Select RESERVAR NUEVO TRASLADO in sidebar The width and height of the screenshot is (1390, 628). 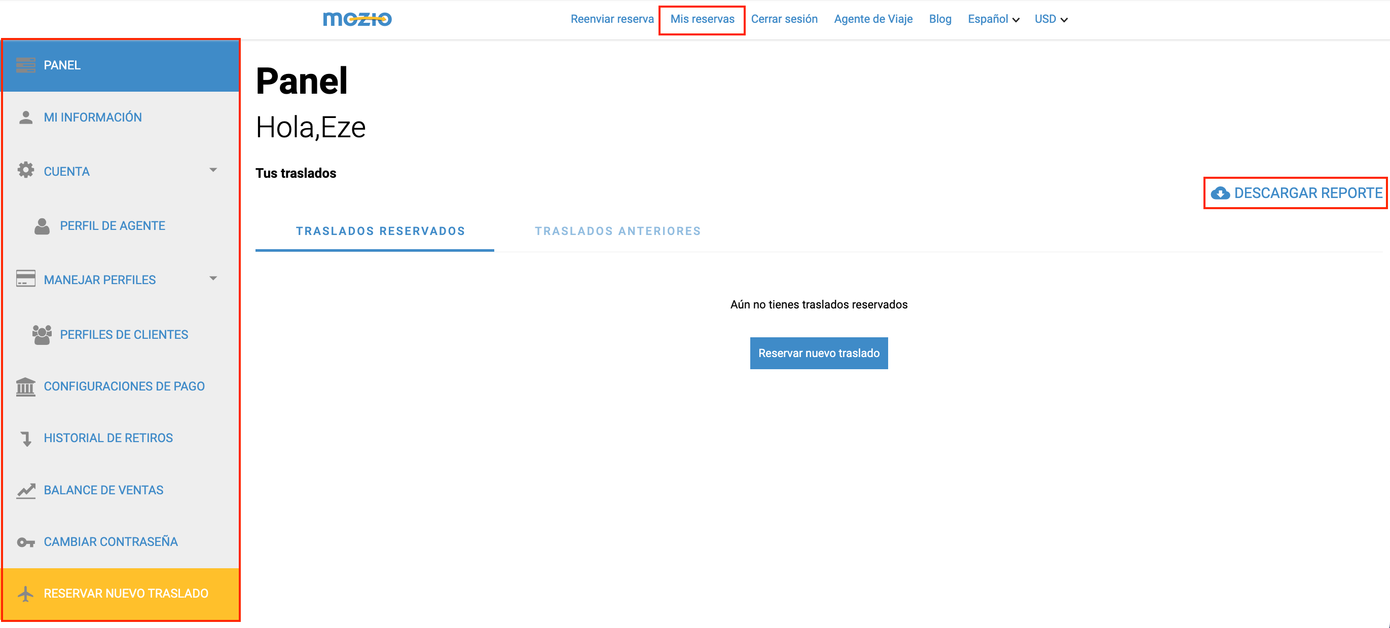click(121, 594)
